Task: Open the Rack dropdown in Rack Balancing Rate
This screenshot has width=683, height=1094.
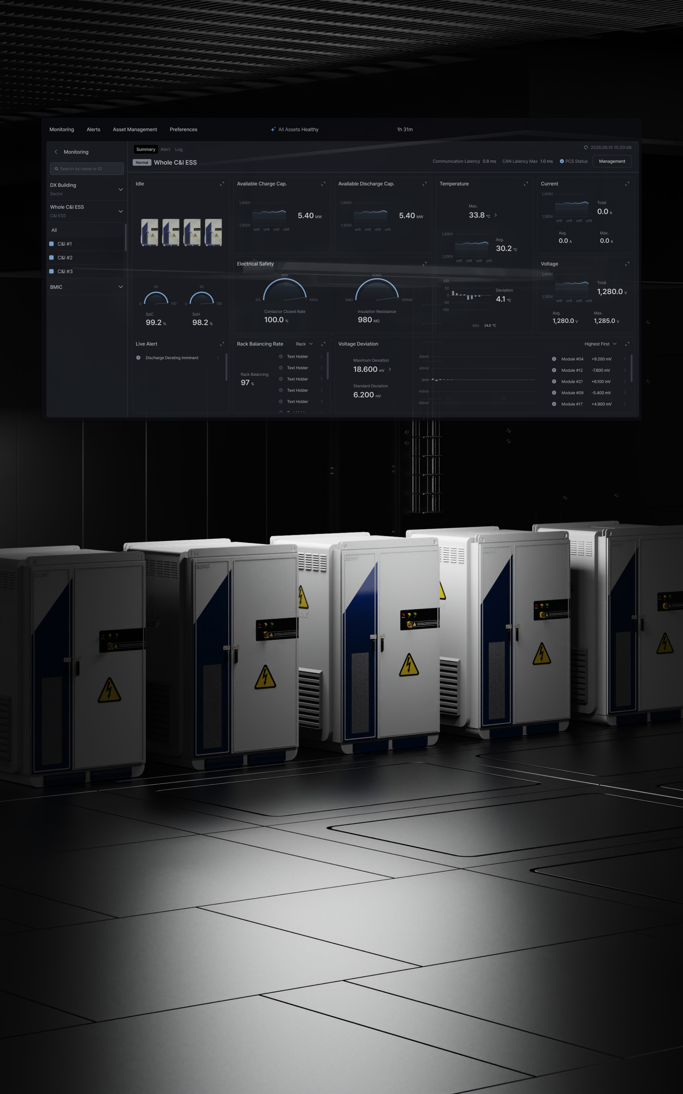Action: 304,344
